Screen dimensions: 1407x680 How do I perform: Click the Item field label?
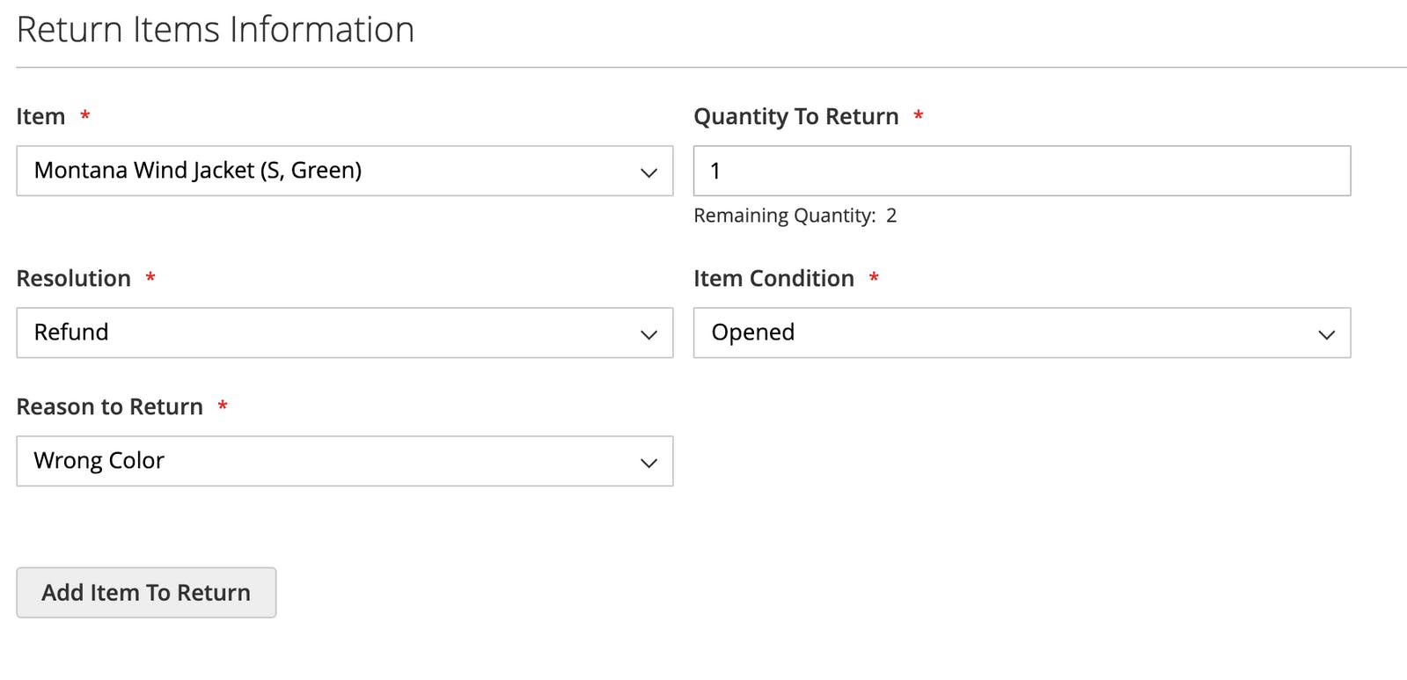(40, 116)
